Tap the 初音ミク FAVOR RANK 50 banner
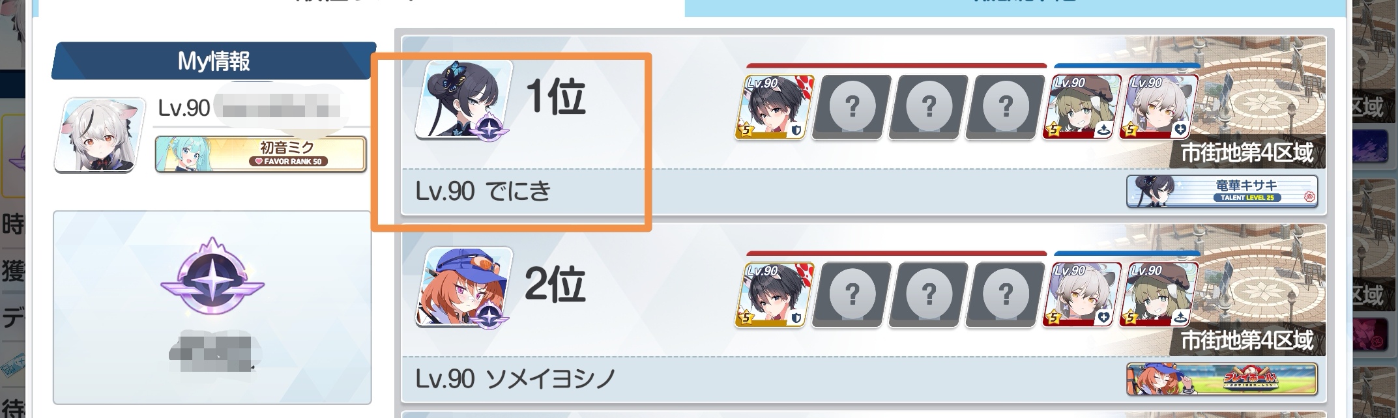Image resolution: width=1398 pixels, height=418 pixels. click(261, 154)
